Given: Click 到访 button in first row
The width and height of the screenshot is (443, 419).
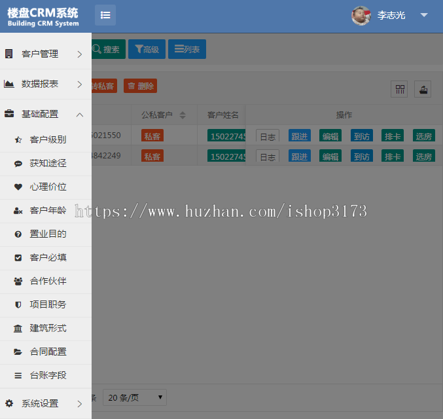Looking at the screenshot, I should click(362, 136).
